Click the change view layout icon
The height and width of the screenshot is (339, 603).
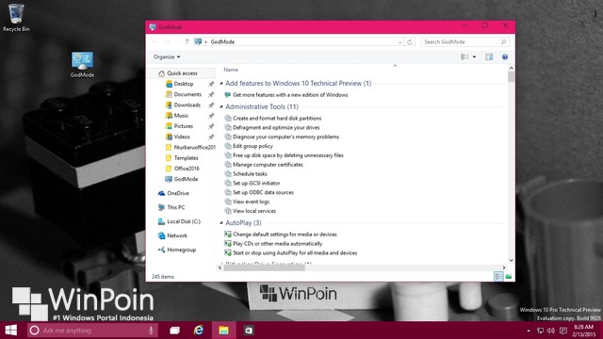464,56
